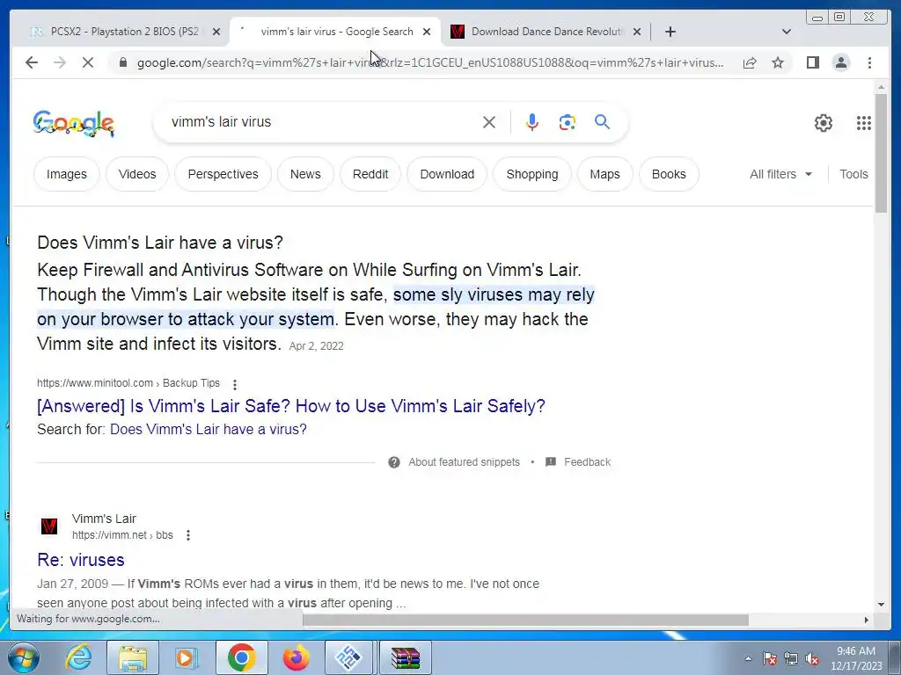Filter results by Reddit

370,174
